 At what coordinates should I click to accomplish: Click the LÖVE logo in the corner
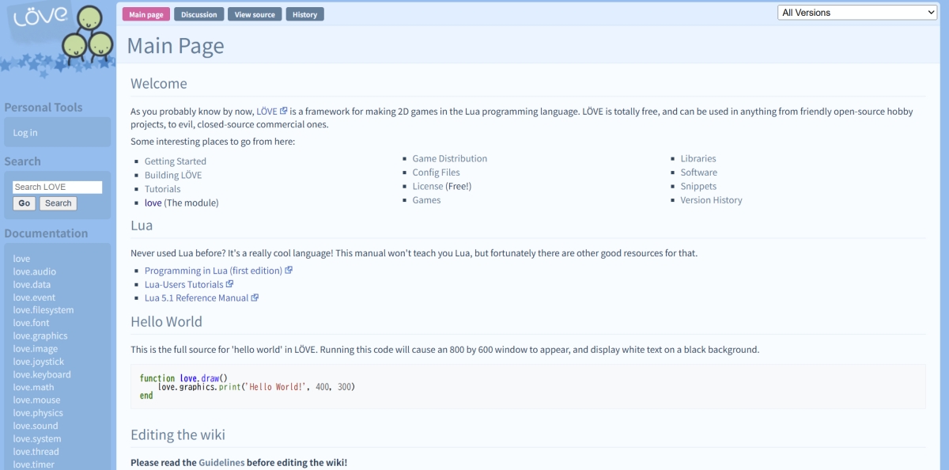[55, 36]
